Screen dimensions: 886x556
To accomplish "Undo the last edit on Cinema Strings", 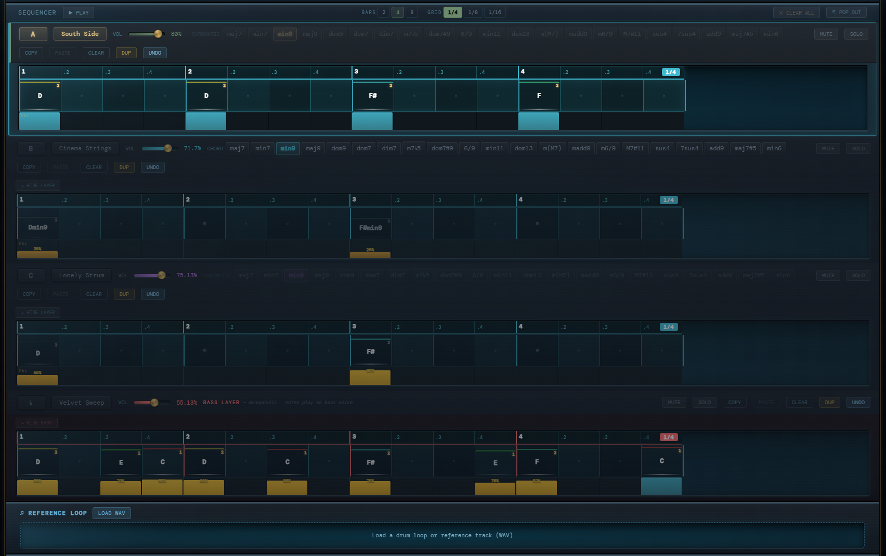I will click(152, 167).
